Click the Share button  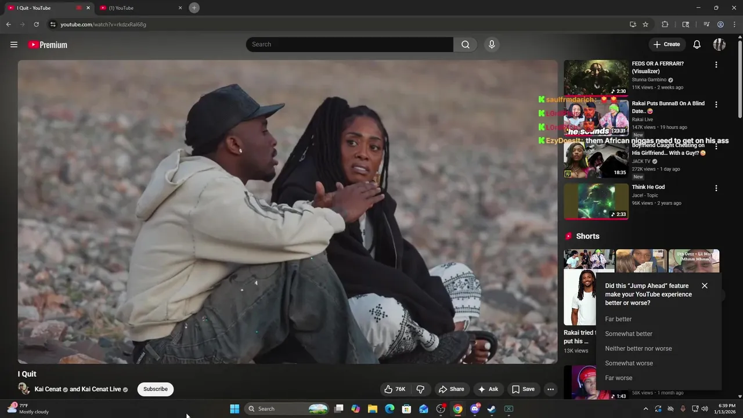point(451,389)
